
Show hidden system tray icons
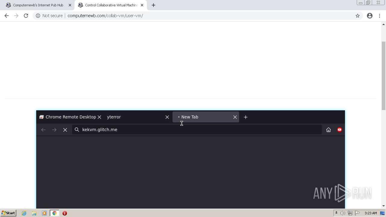pyautogui.click(x=336, y=213)
